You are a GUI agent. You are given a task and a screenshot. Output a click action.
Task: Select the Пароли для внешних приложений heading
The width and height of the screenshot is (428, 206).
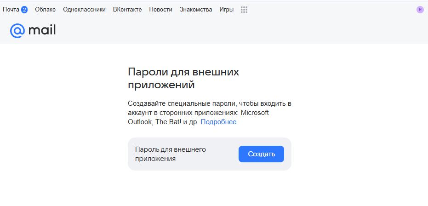(183, 79)
